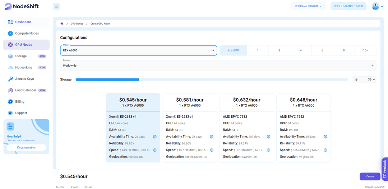Select the $0.632/hour Sweden node card
Image resolution: width=388 pixels, height=189 pixels.
247,128
